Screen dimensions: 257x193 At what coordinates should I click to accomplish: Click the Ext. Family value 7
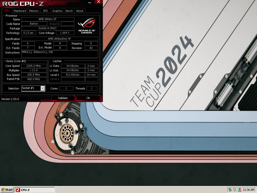[x=28, y=48]
